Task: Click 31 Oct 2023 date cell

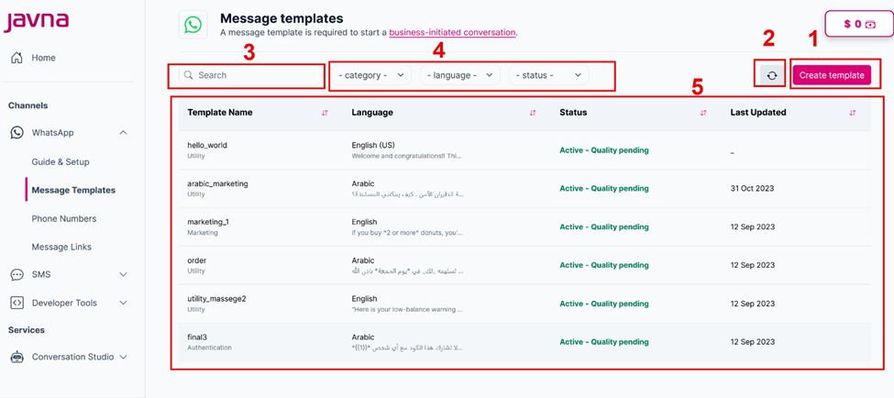Action: pos(753,189)
